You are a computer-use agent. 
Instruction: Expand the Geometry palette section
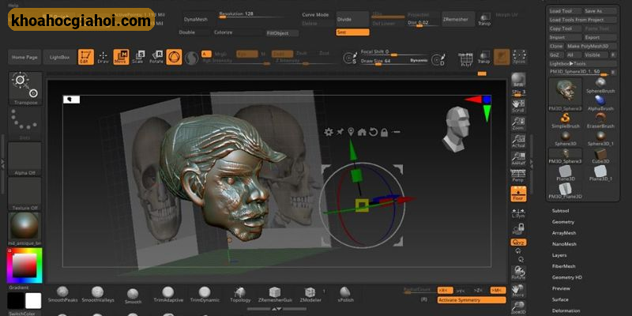coord(563,222)
